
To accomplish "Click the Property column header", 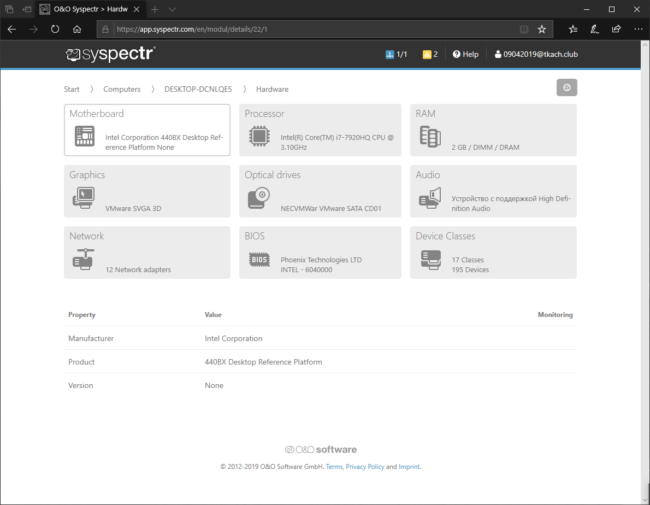I will 82,315.
